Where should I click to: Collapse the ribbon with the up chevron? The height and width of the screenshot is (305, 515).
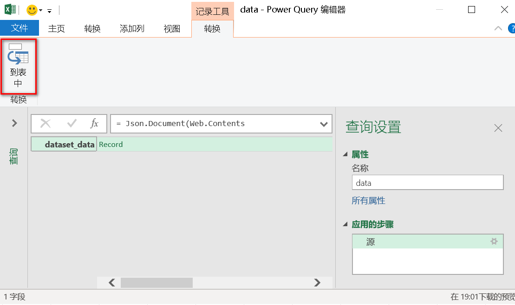coord(498,29)
